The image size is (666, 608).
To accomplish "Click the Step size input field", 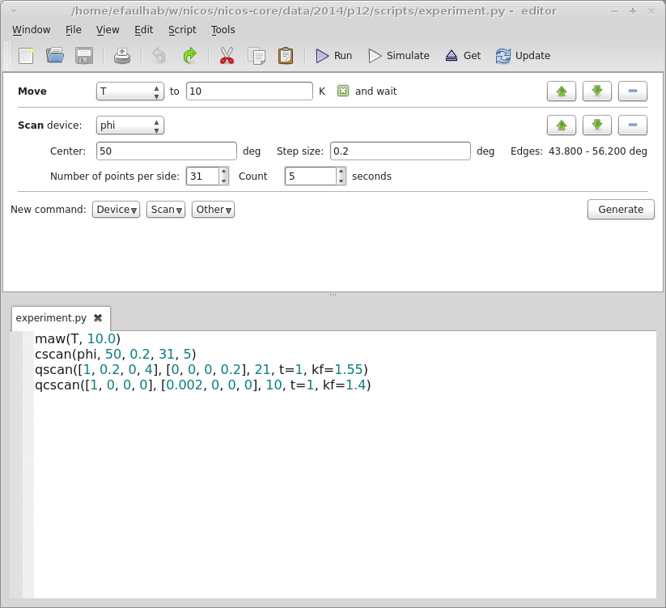I will [400, 151].
